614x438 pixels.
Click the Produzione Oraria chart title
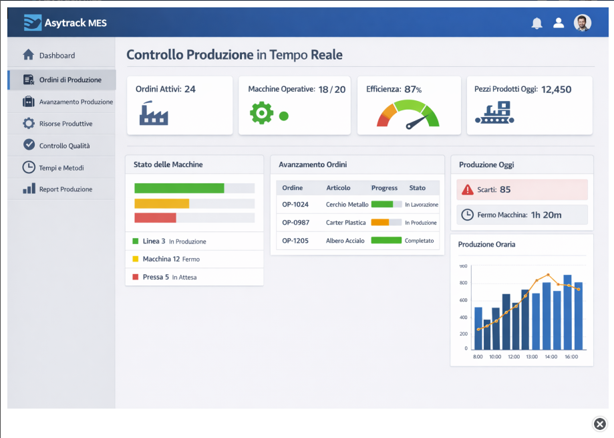[x=486, y=245]
